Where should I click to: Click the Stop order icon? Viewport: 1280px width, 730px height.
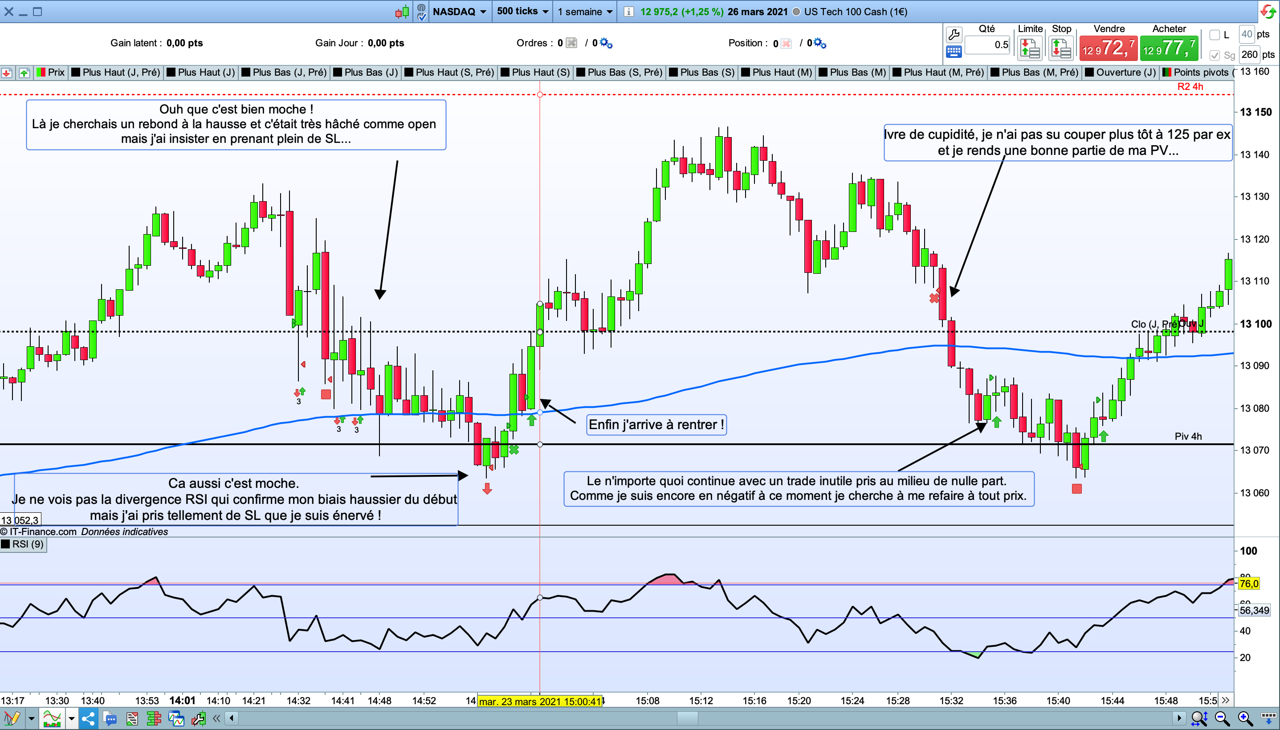point(1061,49)
